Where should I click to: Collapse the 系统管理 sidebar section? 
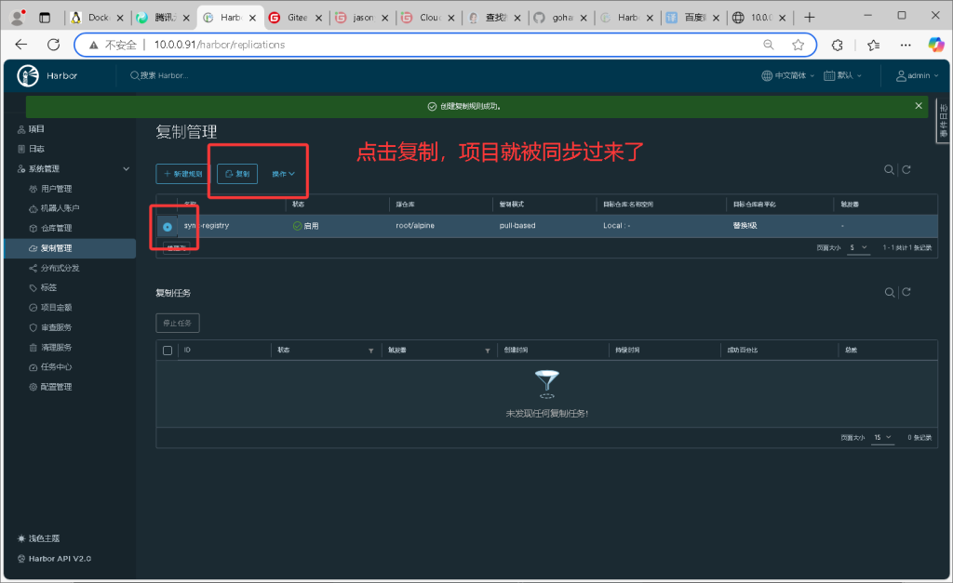tap(127, 168)
